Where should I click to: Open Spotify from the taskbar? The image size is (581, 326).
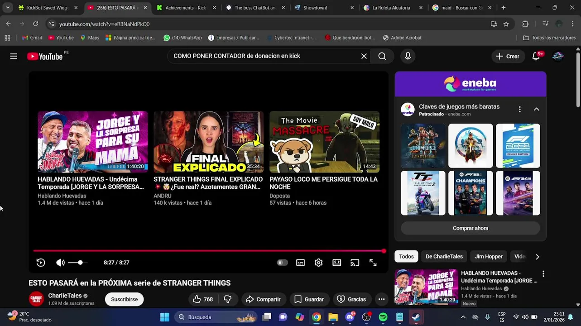pos(383,317)
